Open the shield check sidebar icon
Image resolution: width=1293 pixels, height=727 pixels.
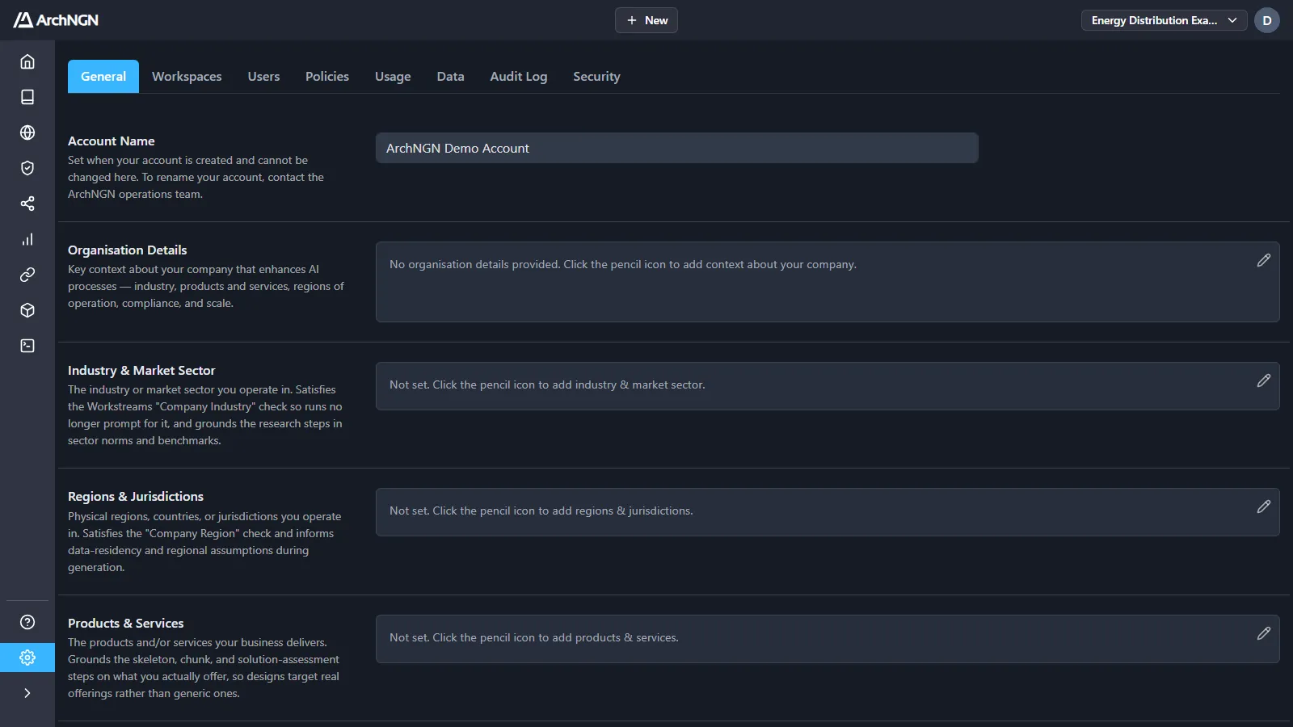(27, 168)
